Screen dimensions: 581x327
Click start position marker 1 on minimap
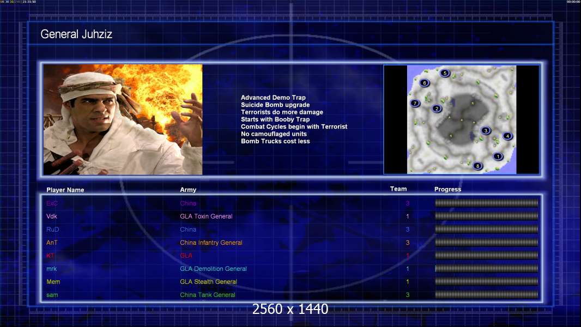[498, 156]
